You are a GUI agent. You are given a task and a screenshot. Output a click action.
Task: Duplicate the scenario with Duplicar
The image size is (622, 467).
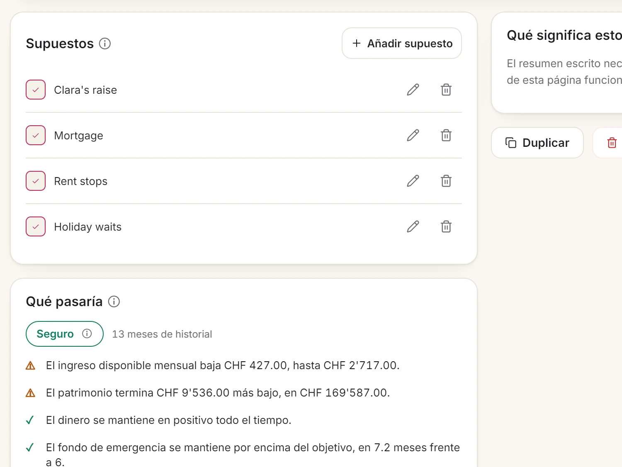(x=537, y=143)
